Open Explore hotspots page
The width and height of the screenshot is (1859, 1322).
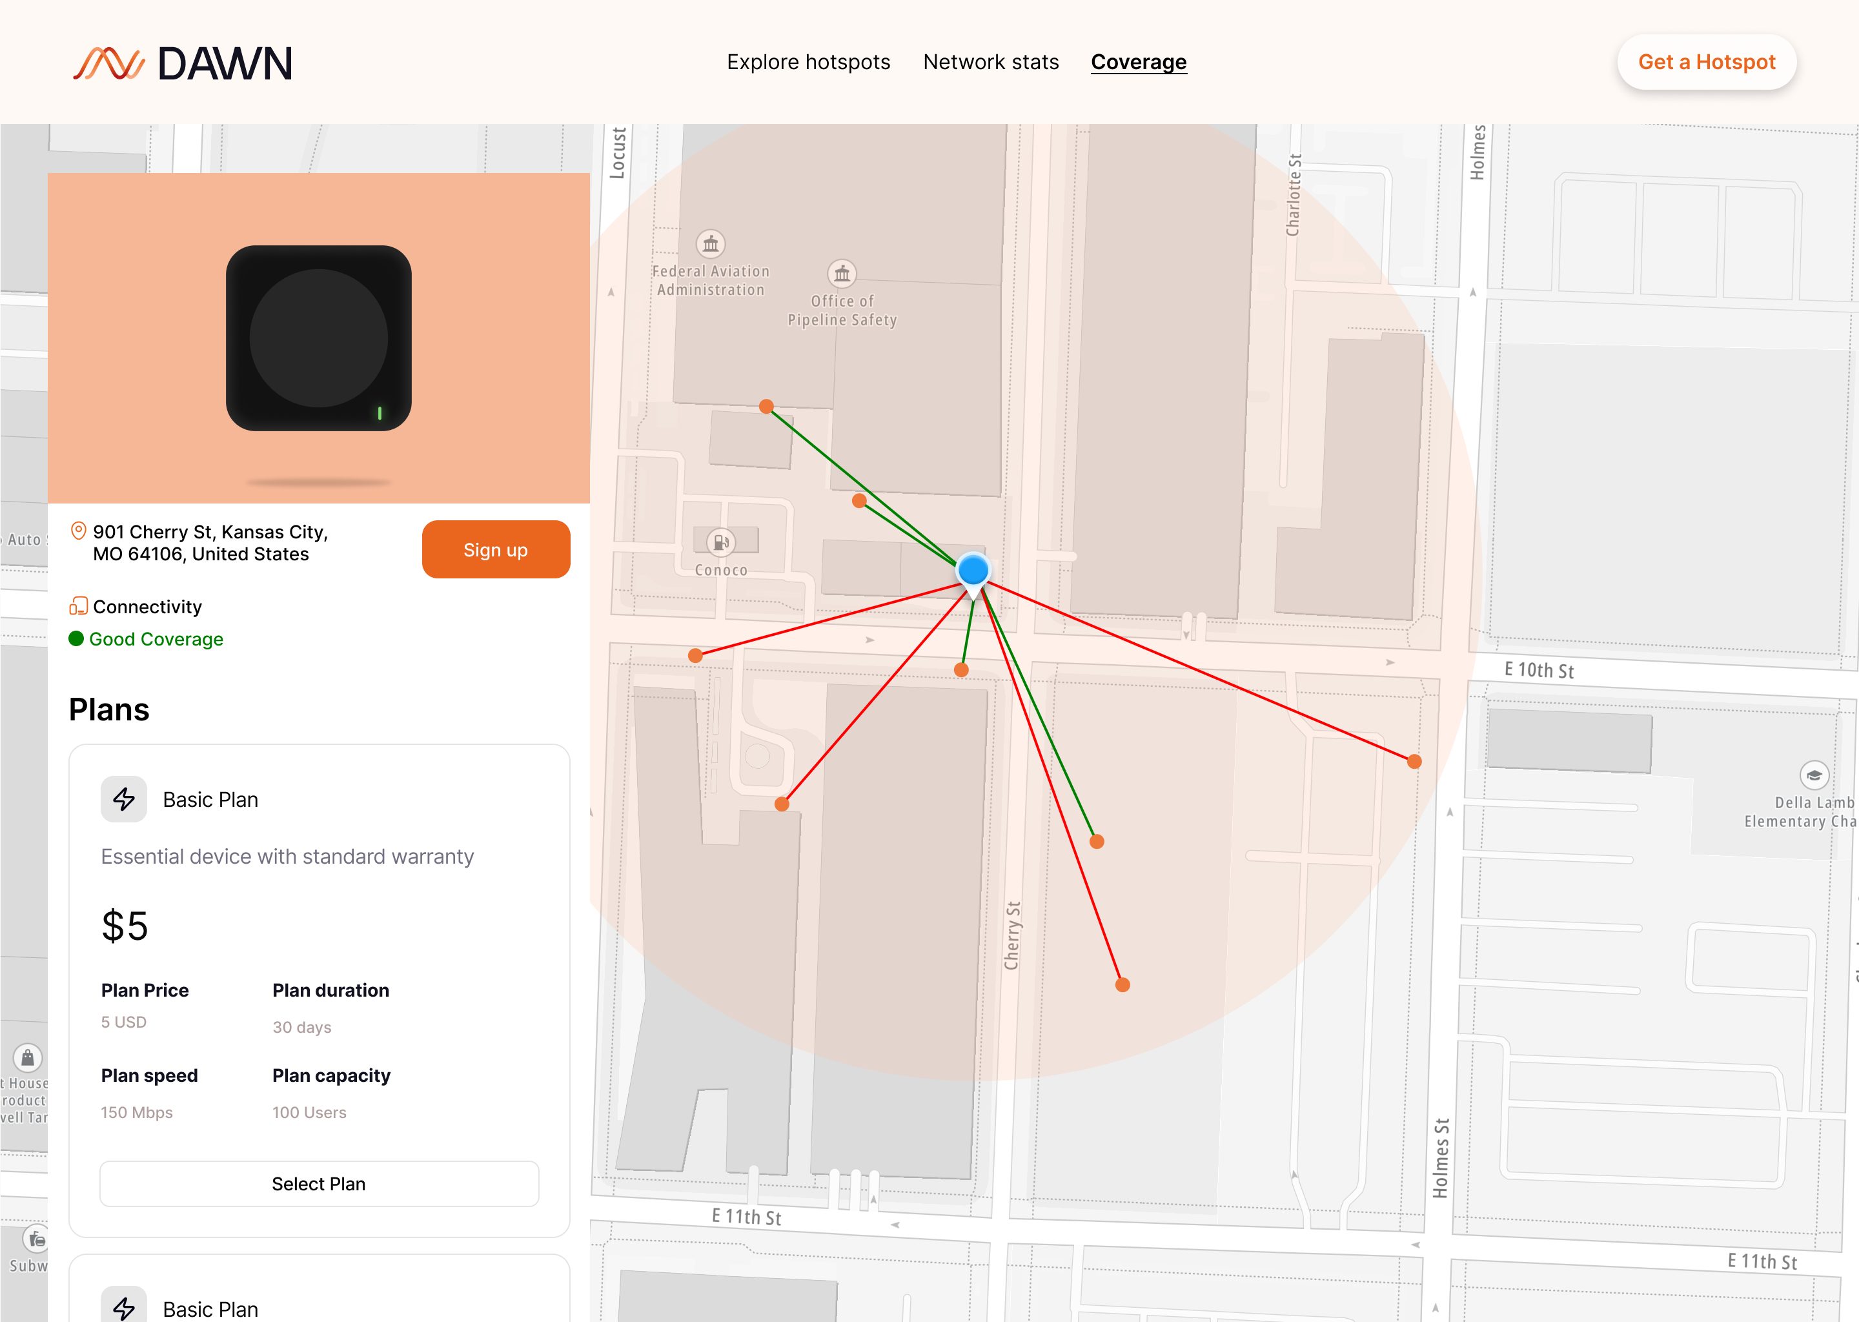[808, 62]
